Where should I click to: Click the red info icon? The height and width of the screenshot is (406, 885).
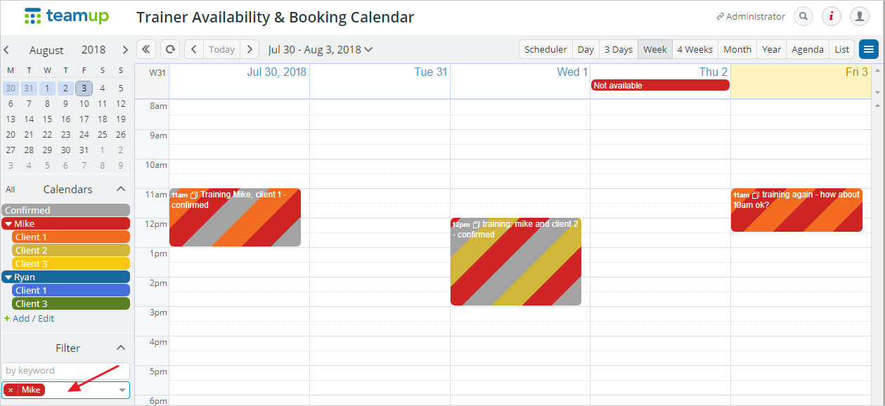[x=832, y=16]
